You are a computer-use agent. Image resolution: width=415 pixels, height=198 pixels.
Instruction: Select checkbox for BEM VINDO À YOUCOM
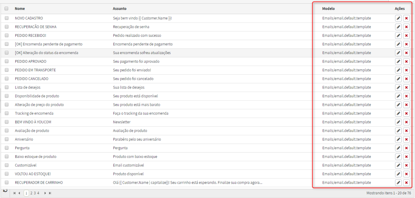(x=6, y=122)
